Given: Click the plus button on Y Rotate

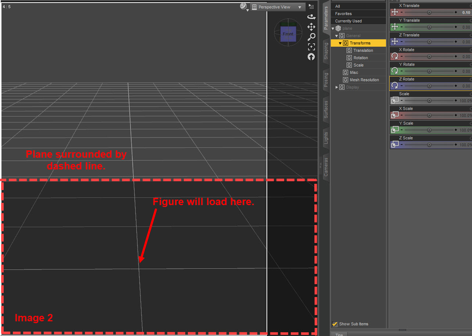Looking at the screenshot, I should [456, 71].
